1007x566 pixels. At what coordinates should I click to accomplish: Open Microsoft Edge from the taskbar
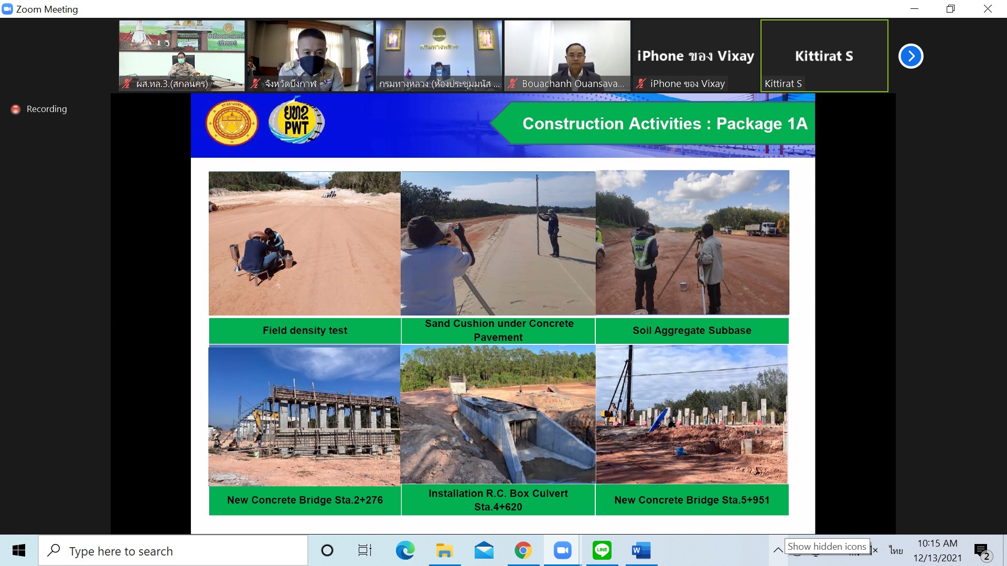pyautogui.click(x=405, y=550)
